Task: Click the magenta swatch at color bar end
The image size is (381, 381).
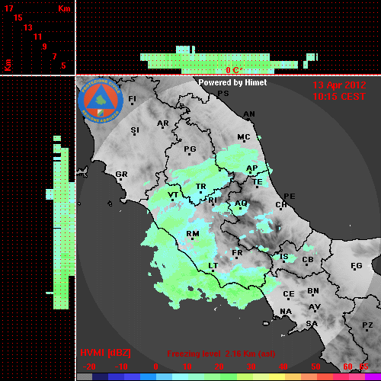Action: point(373,377)
